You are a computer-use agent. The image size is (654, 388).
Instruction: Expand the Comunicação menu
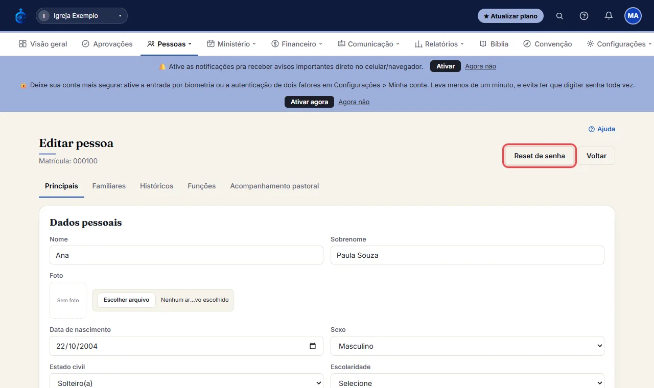tap(368, 44)
